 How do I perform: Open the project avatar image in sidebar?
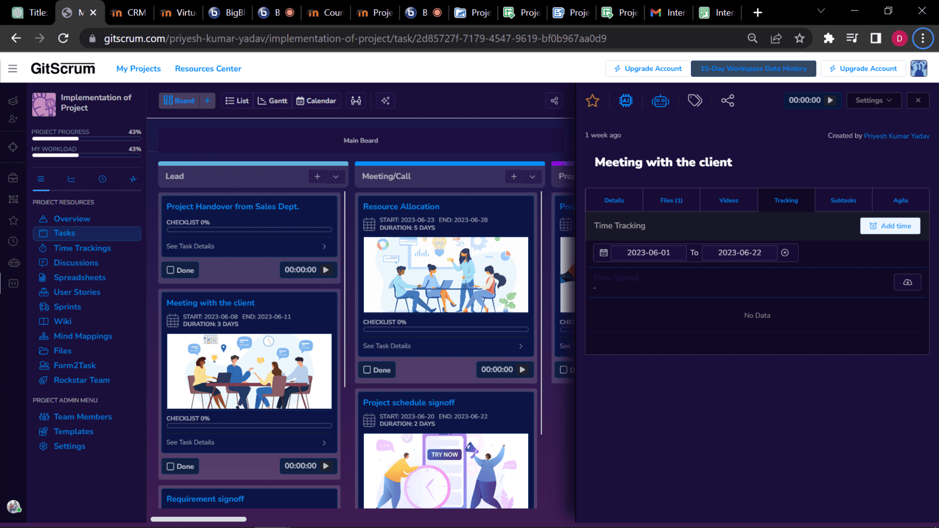point(44,104)
